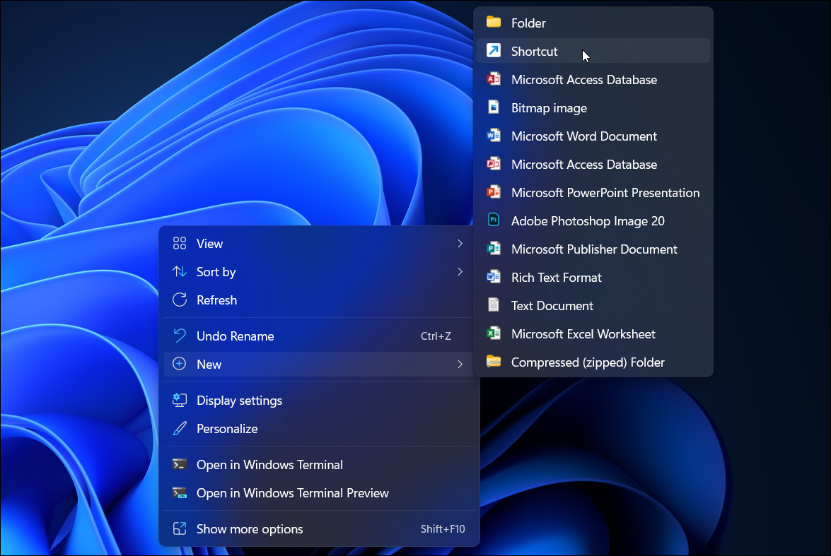Click the Microsoft PowerPoint Presentation icon

tap(494, 192)
